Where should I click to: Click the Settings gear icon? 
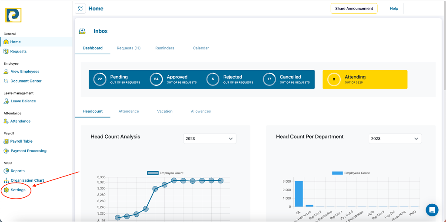[x=6, y=190]
